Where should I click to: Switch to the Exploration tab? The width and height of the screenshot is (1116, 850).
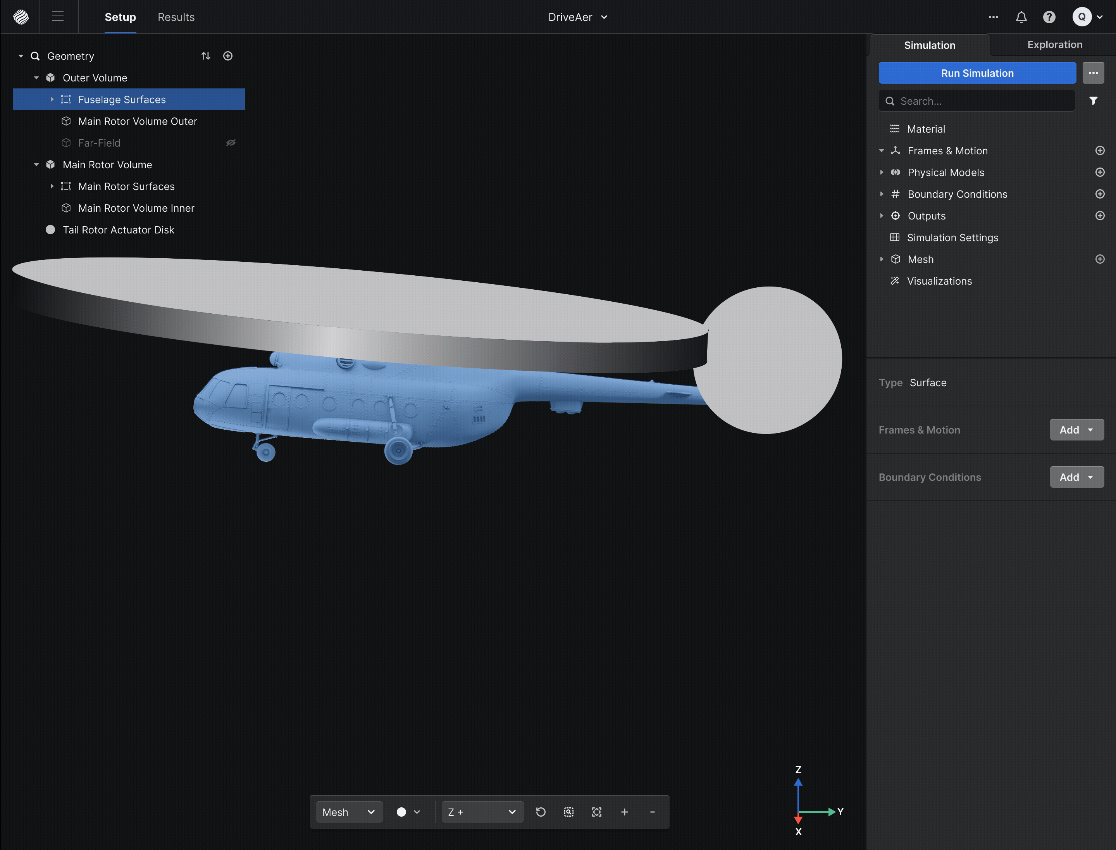(x=1054, y=45)
